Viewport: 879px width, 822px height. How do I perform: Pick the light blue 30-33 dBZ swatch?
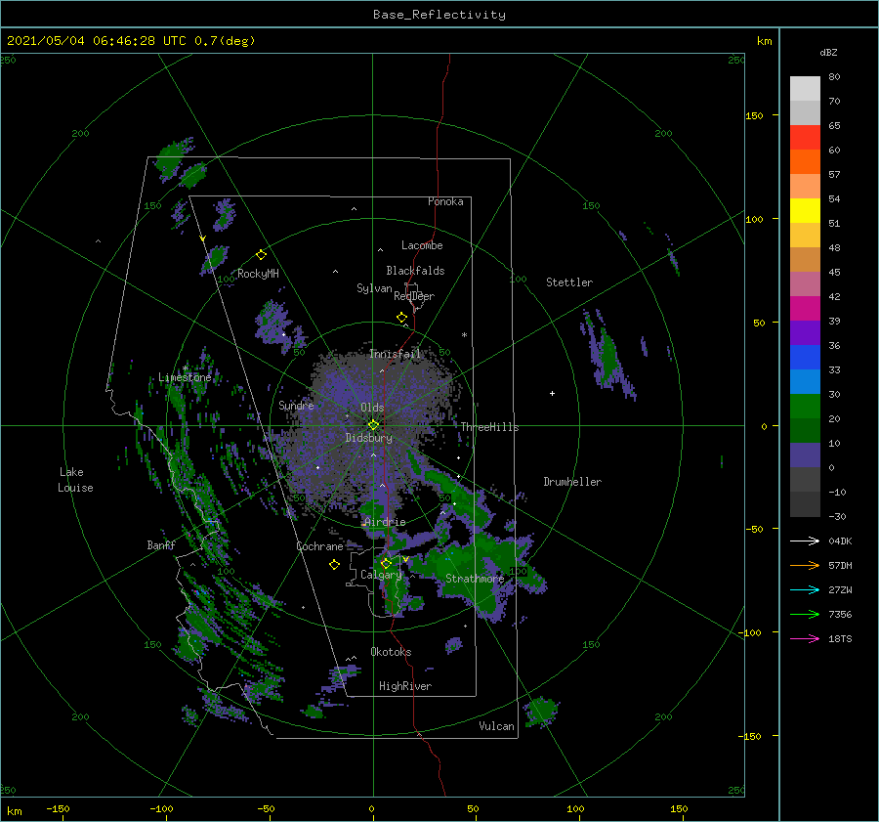coord(805,382)
